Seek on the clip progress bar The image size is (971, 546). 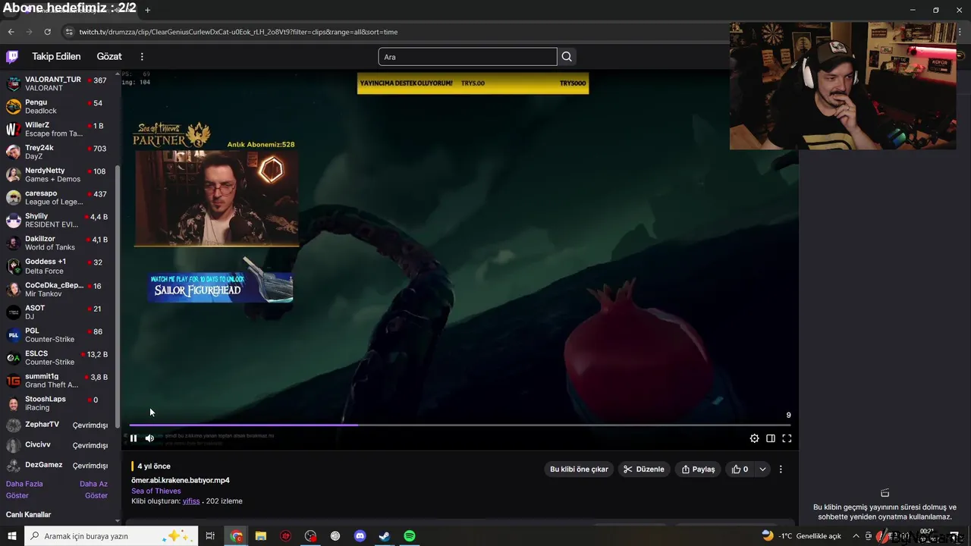pos(460,425)
